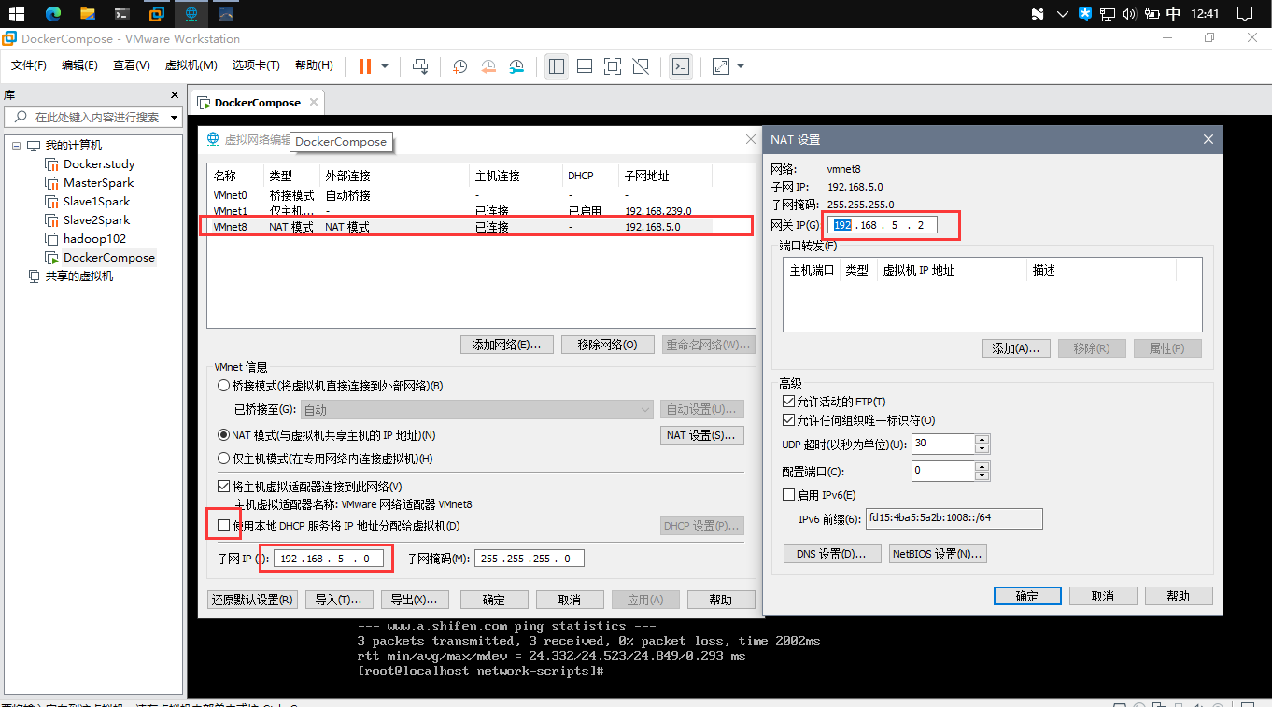1272x707 pixels.
Task: Enable the 启用 IPv6 checkbox
Action: [788, 495]
